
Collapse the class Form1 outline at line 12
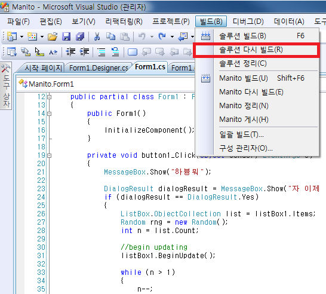pos(50,97)
